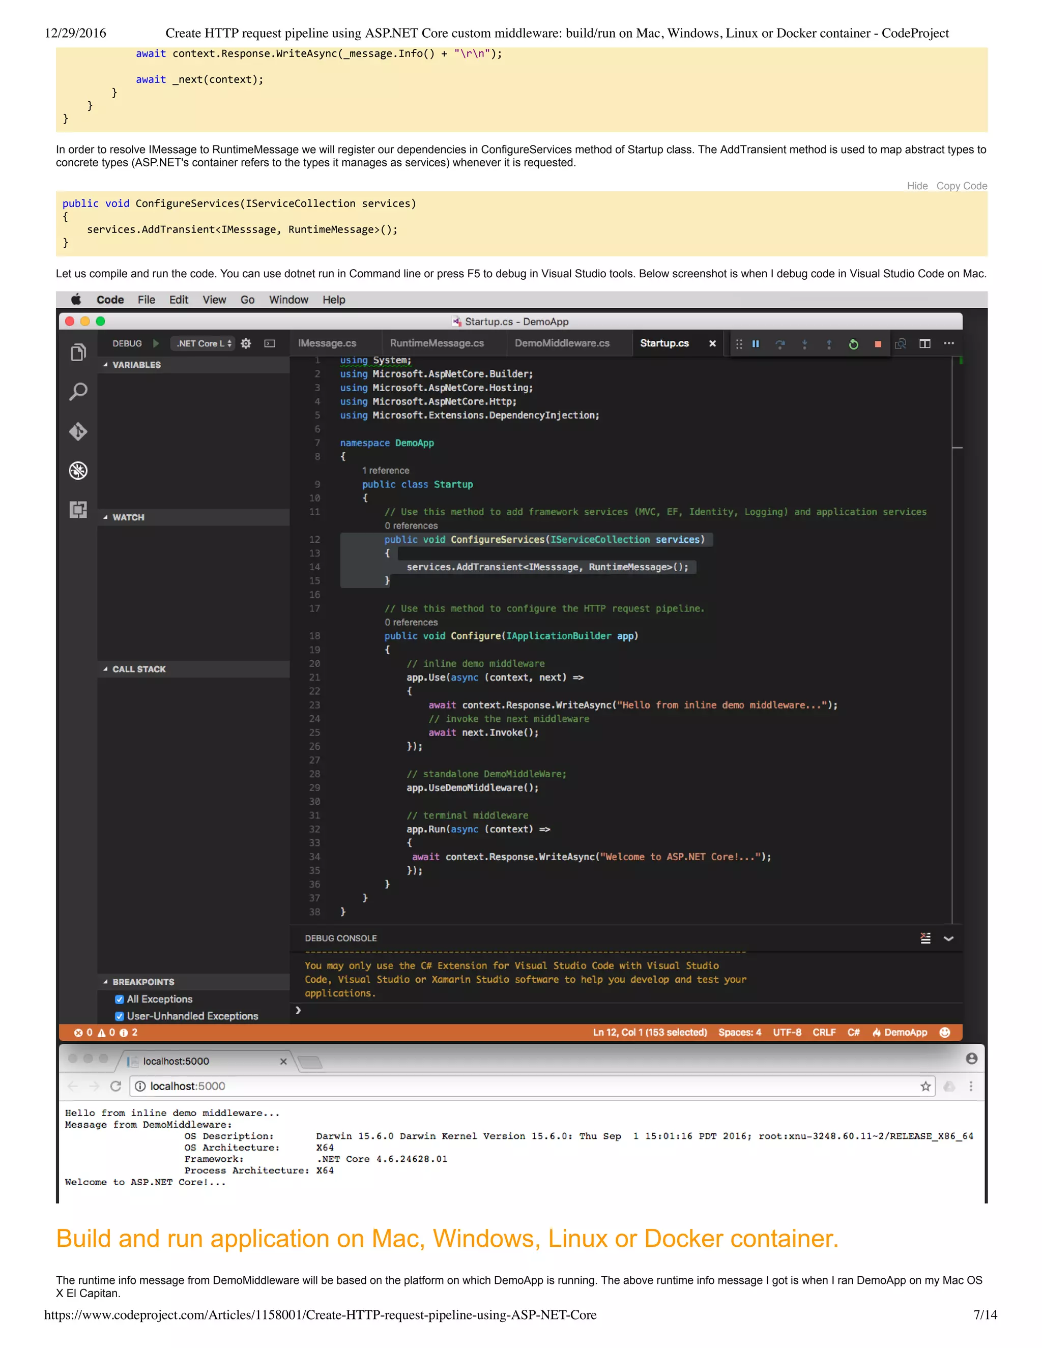Click Step Over in debug toolbar
The width and height of the screenshot is (1042, 1348).
click(x=780, y=344)
